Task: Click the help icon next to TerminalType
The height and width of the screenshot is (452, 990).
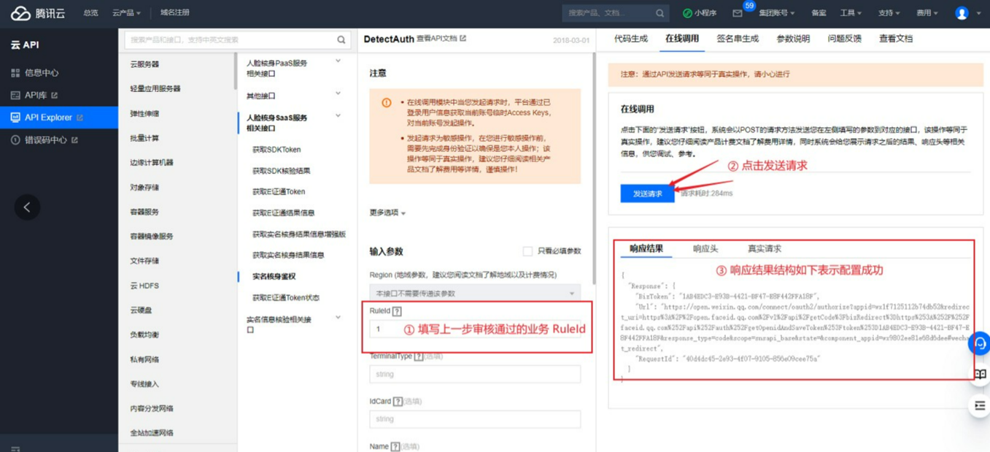Action: [x=419, y=356]
